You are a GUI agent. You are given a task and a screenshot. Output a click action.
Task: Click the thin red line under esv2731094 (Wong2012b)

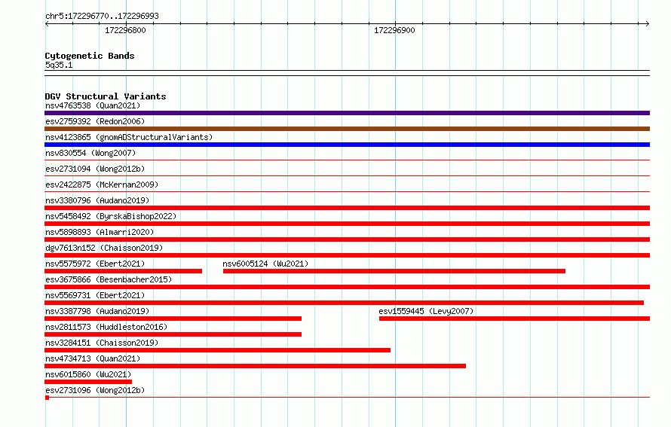(347, 176)
